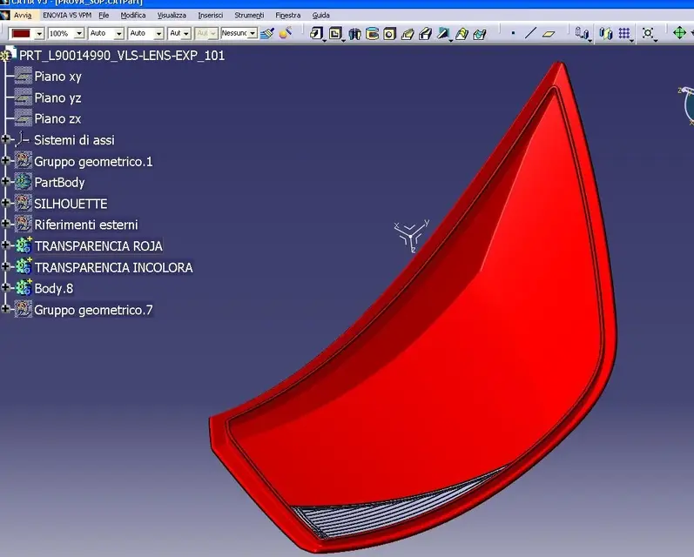Select the Hole tool icon
Viewport: 694px width, 557px height.
(x=389, y=34)
